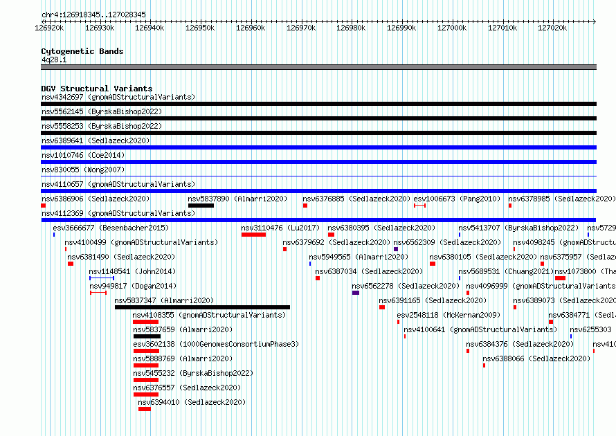616x436 pixels.
Task: Click the 4q28.1 cytogenetic band label
Action: coord(54,60)
